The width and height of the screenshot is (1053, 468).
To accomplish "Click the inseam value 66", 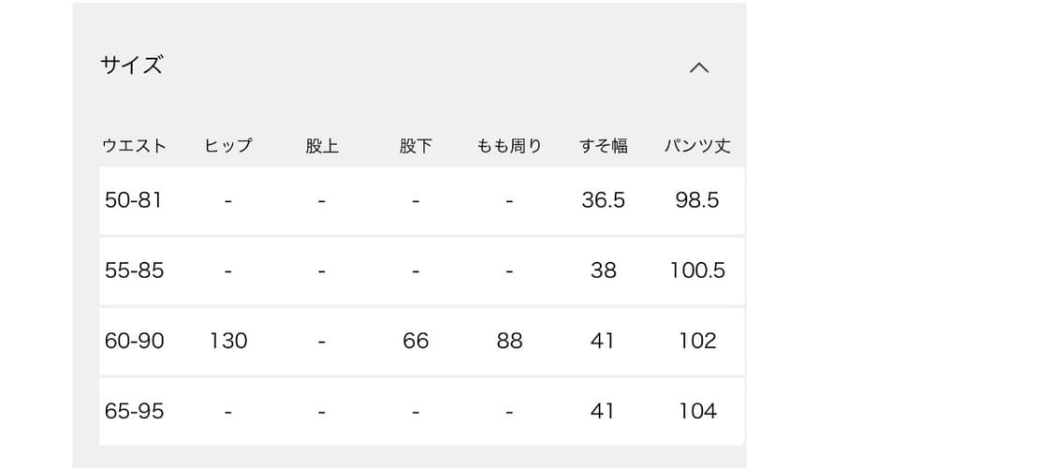I will pos(416,341).
